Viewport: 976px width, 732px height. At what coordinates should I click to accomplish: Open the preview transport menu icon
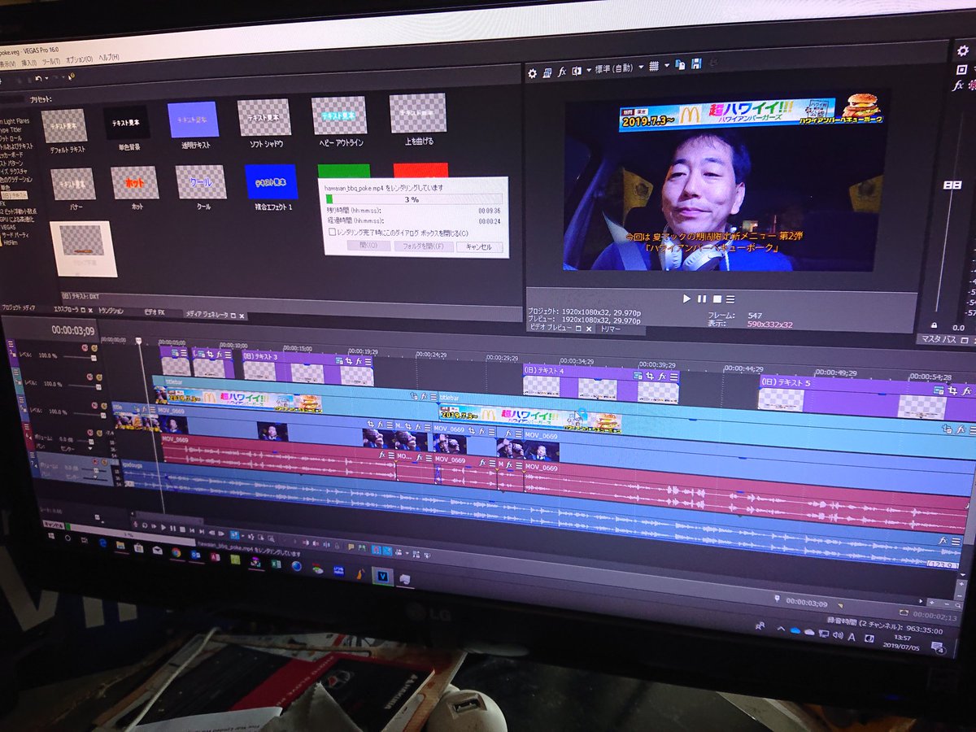click(x=730, y=299)
